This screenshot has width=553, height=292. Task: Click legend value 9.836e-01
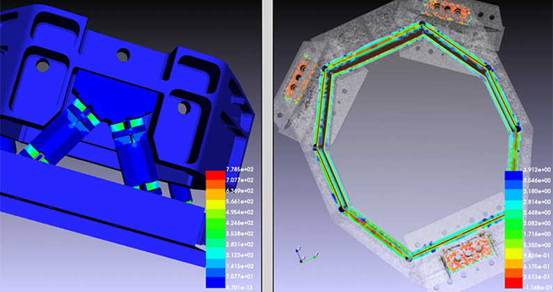(538, 256)
